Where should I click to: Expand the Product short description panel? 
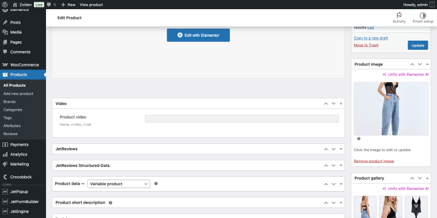tap(341, 203)
